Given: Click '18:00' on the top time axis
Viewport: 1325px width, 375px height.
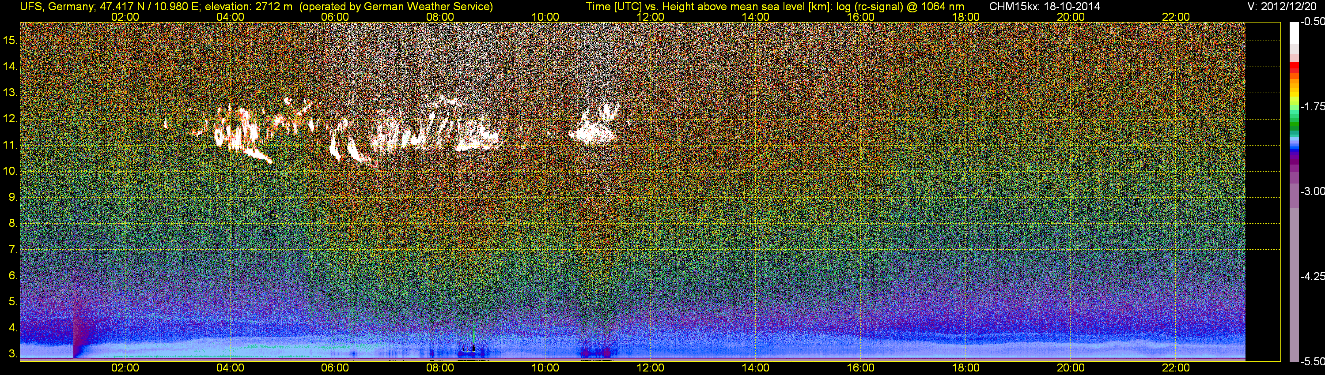Looking at the screenshot, I should 966,17.
